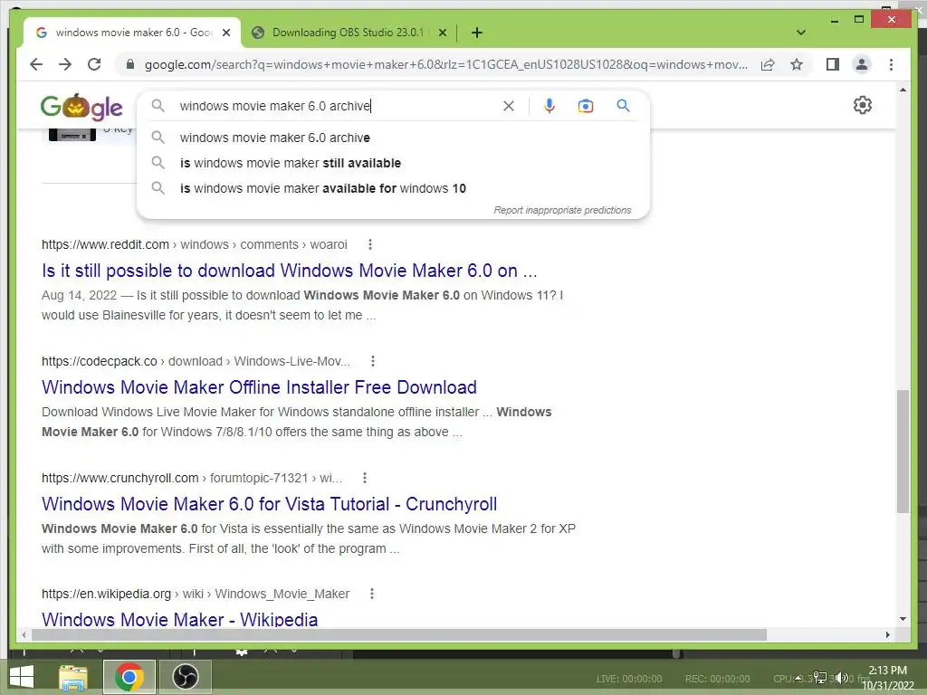The height and width of the screenshot is (695, 927).
Task: Switch to Chrome in the taskbar
Action: pos(129,677)
